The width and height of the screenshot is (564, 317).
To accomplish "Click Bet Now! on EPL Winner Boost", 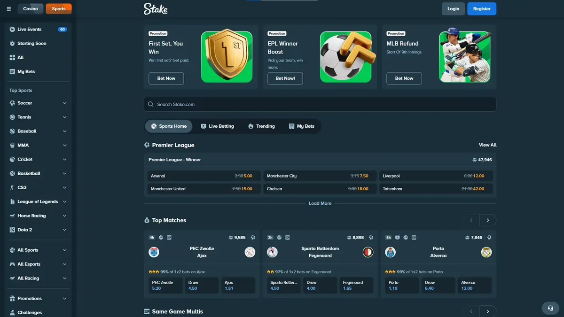I will 285,78.
